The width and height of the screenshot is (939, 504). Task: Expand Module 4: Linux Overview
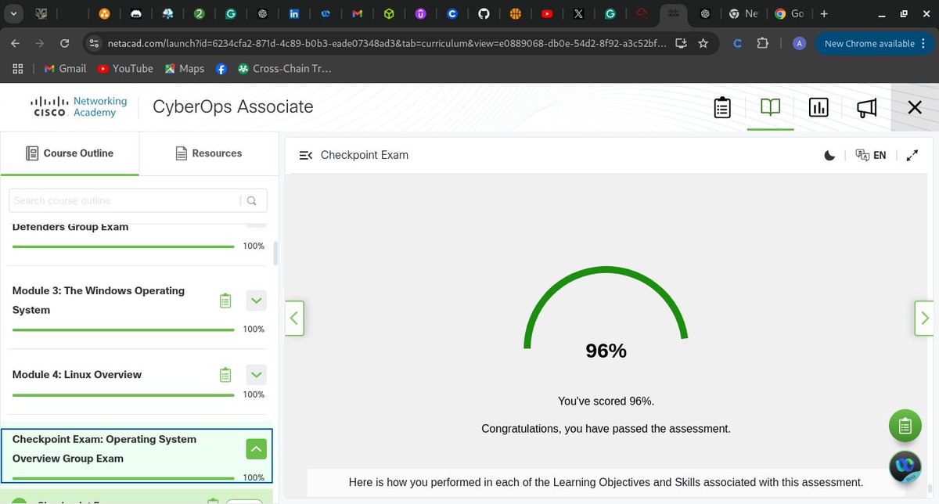pyautogui.click(x=256, y=374)
